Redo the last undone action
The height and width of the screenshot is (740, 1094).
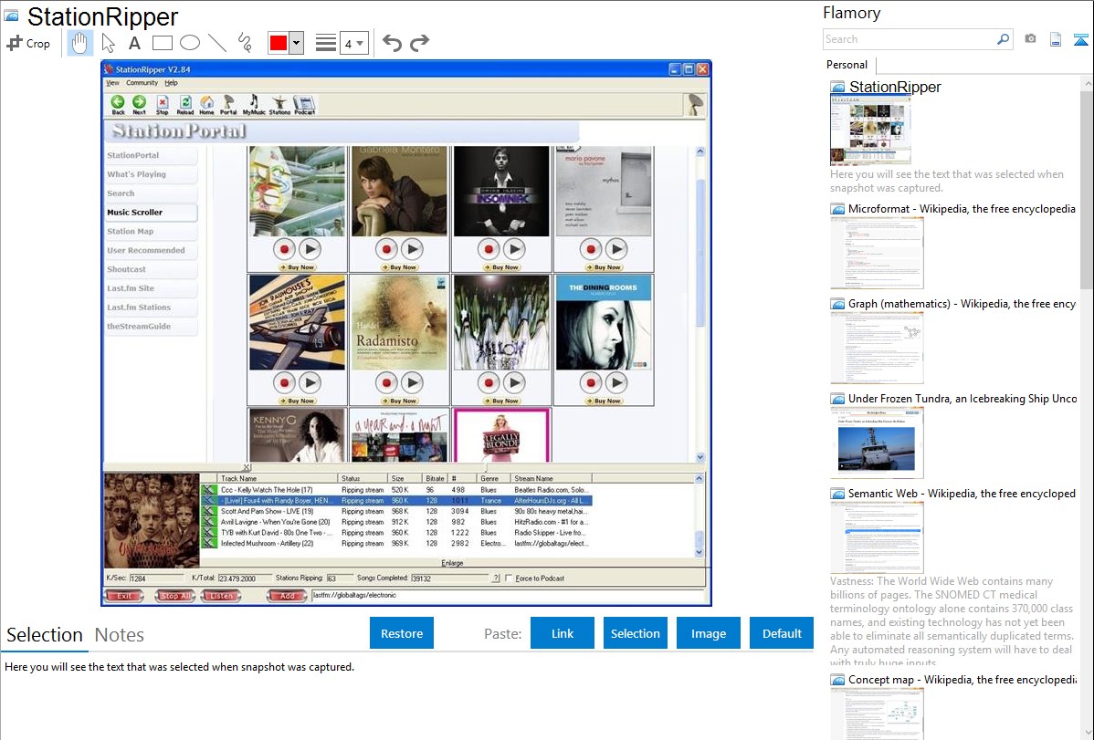[419, 43]
